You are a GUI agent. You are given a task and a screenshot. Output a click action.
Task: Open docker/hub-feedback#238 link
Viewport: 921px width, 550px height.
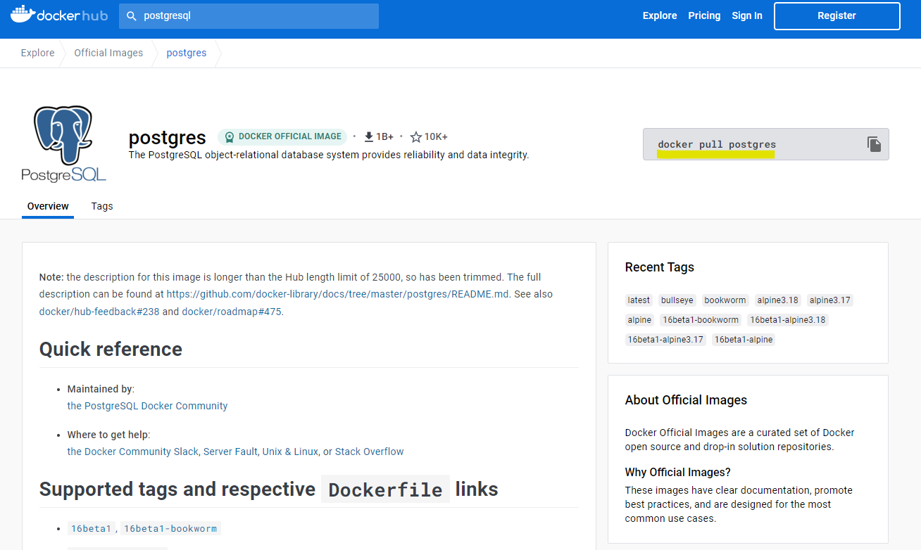(99, 311)
